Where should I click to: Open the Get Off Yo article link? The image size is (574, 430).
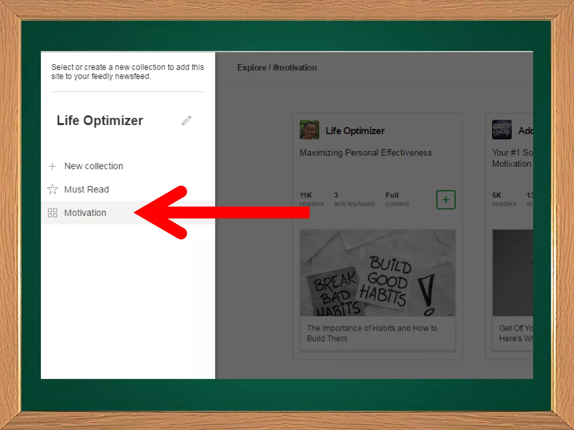click(516, 333)
